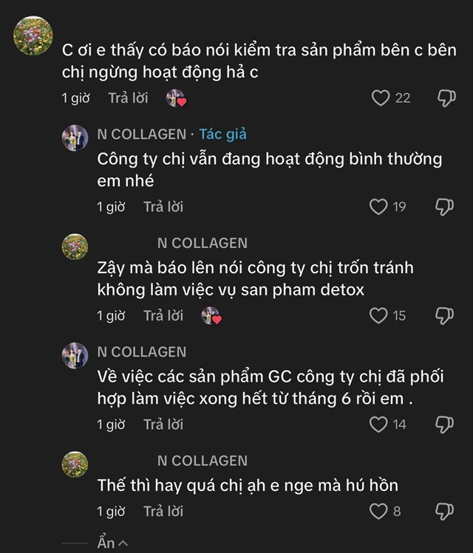Like the 'Về việc các sản phẩm GC' reply
Screen dimensions: 473x553
[x=378, y=425]
